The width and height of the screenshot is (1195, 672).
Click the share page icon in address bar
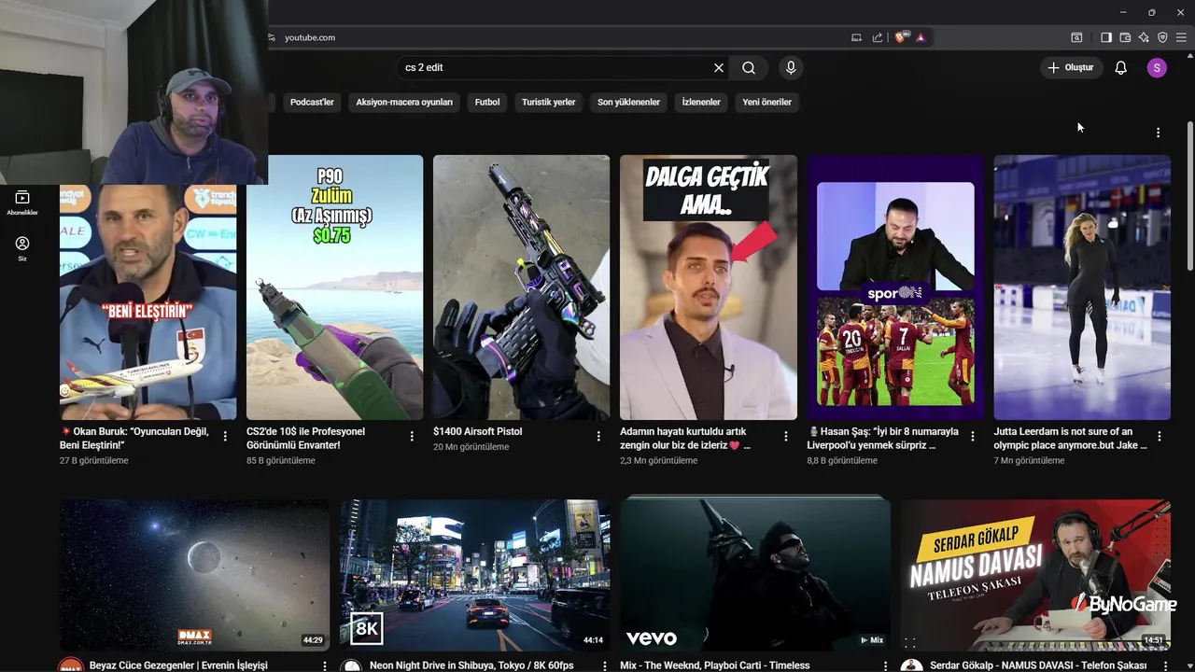click(x=878, y=37)
